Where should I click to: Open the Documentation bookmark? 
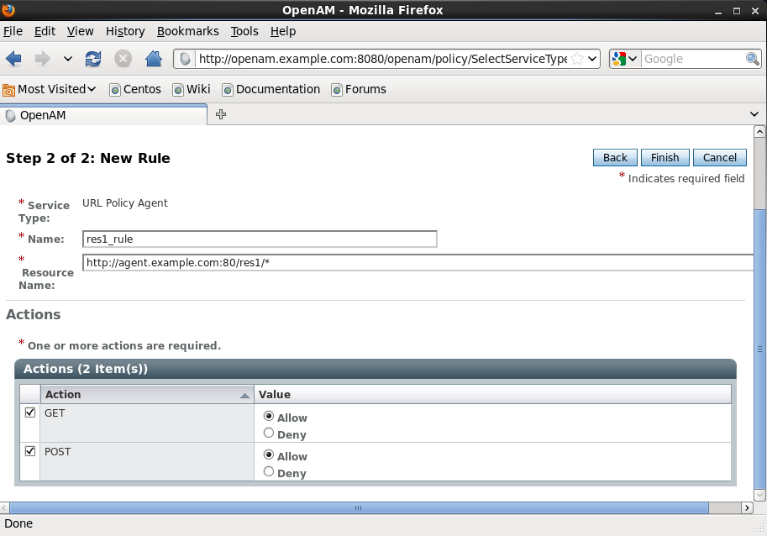(271, 90)
